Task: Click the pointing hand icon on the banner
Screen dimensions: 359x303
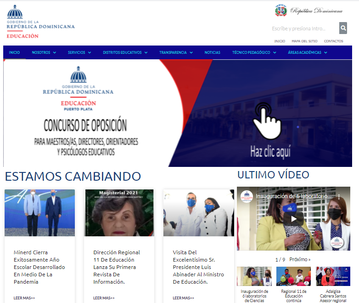Action: (267, 121)
